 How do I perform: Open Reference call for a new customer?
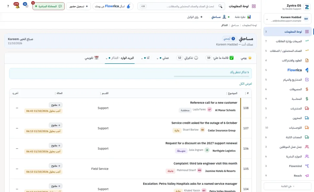point(214,103)
